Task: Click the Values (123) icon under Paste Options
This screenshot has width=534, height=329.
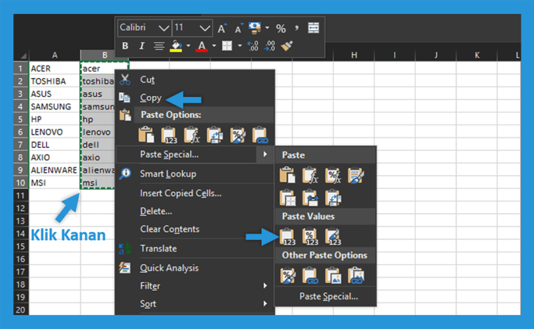Action: point(169,135)
